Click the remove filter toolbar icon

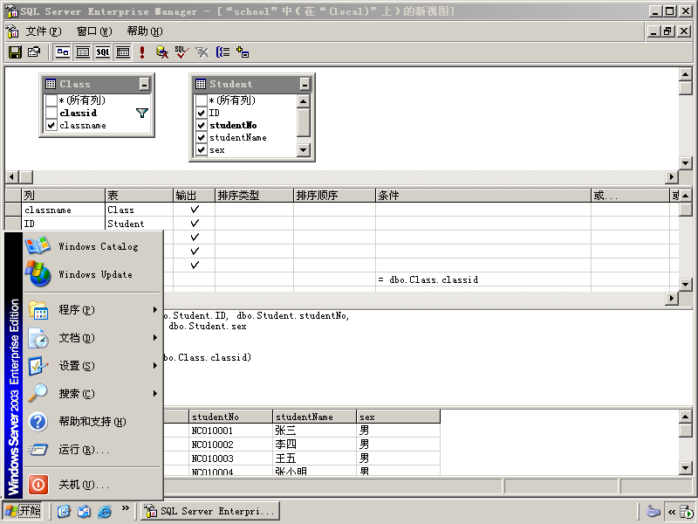pyautogui.click(x=202, y=52)
